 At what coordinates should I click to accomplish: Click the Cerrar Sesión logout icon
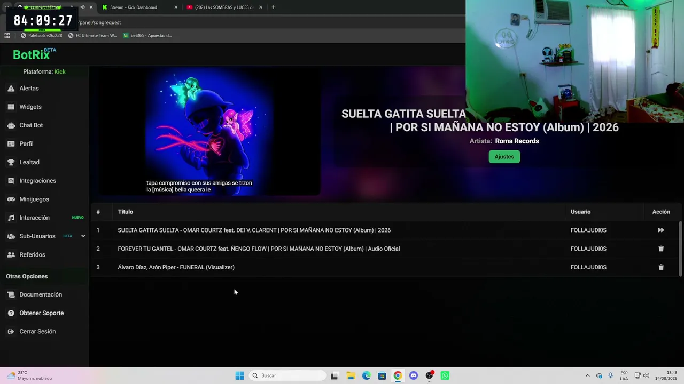click(x=11, y=332)
